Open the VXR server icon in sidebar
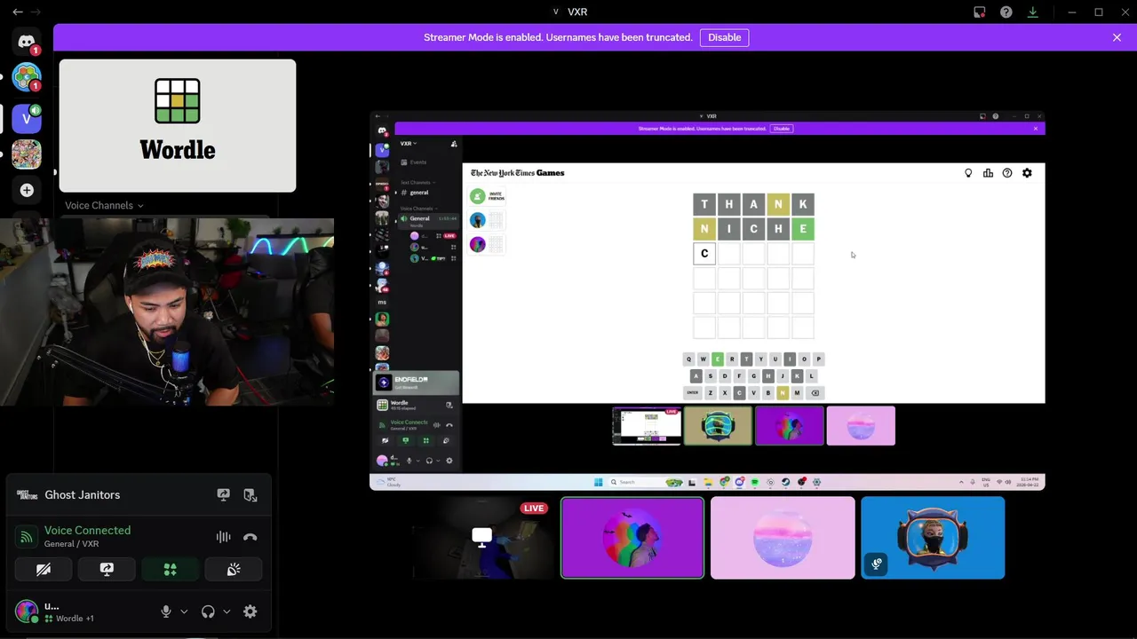The width and height of the screenshot is (1137, 639). tap(27, 117)
